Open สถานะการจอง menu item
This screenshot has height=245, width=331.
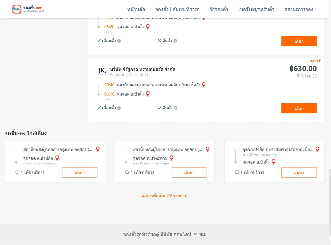click(299, 9)
